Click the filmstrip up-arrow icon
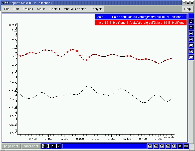The image size is (195, 151). (191, 45)
